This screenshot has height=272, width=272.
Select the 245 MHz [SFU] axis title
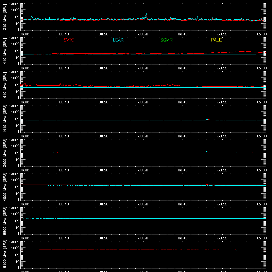[4, 17]
